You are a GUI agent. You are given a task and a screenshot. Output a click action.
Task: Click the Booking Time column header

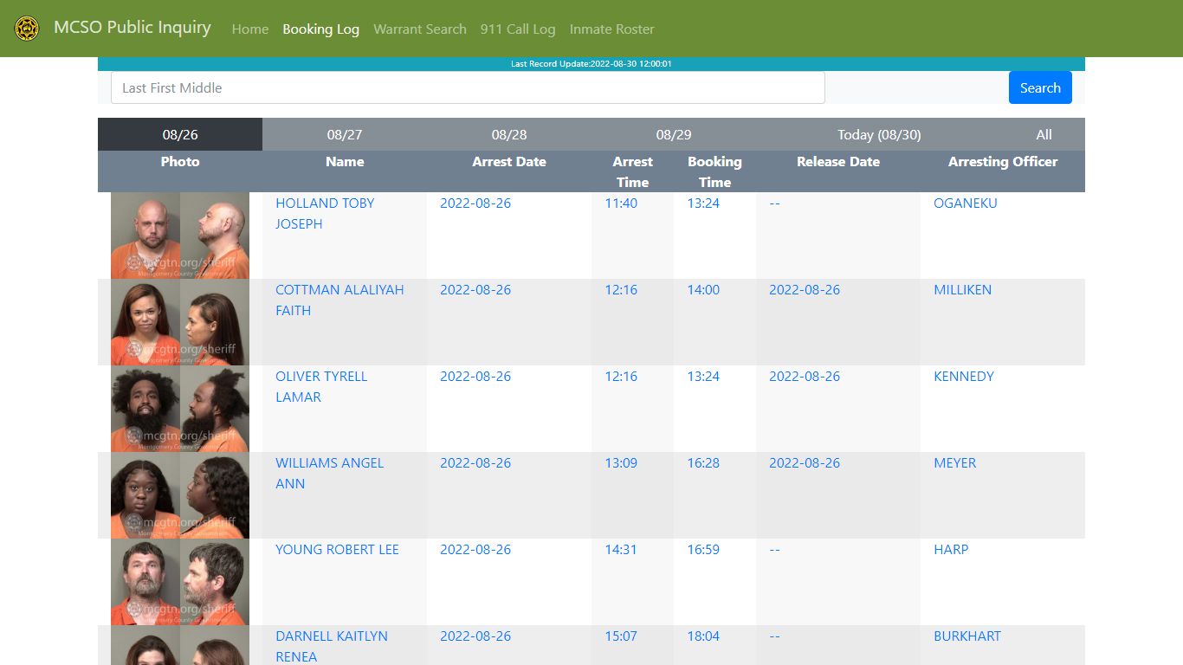pyautogui.click(x=714, y=171)
